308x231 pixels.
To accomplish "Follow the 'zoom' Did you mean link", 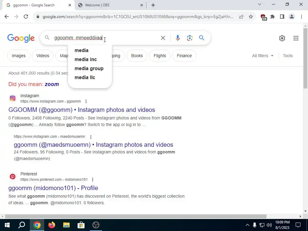I will 52,84.
